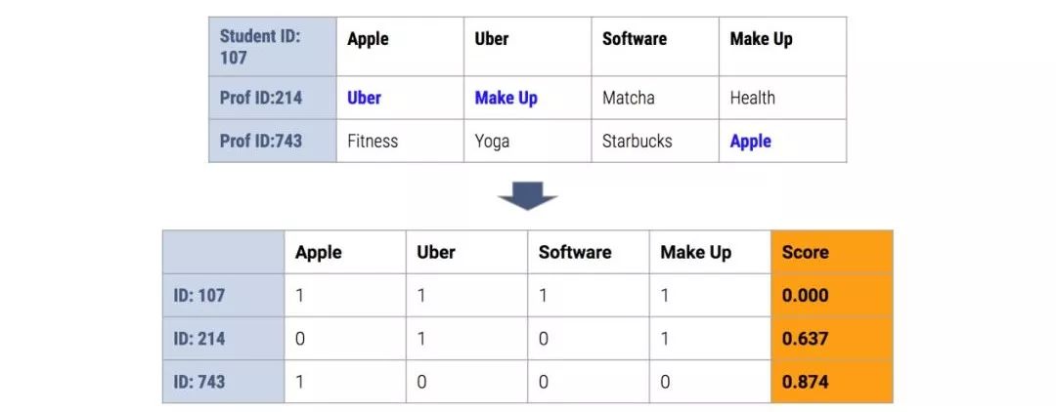Viewport: 1056px width, 412px height.
Task: Click the down arrow between the tables
Action: [527, 197]
